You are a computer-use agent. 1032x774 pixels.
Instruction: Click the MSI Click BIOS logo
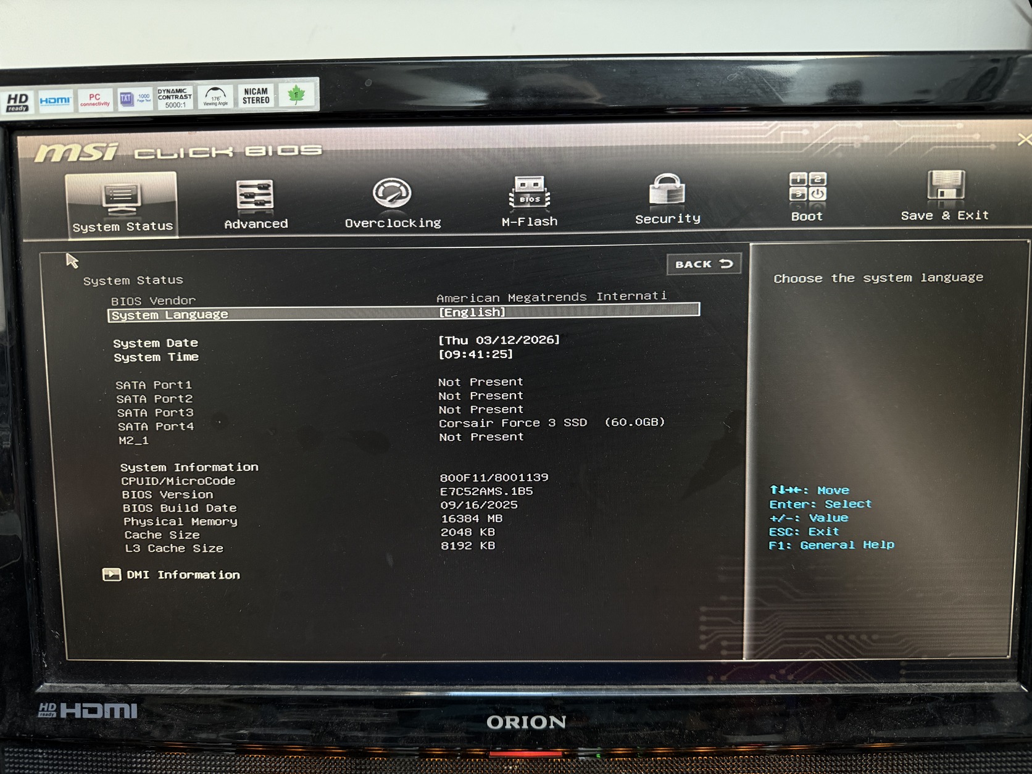pos(178,152)
